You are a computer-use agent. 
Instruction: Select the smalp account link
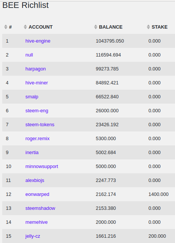pos(32,97)
